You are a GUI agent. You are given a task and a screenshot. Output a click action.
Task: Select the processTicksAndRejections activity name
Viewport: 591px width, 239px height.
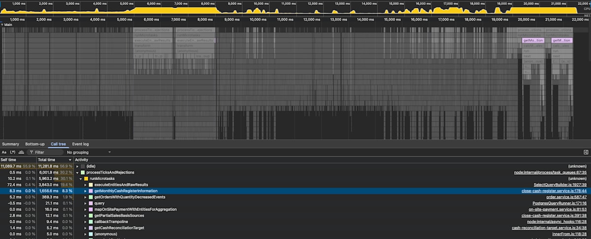pos(110,173)
